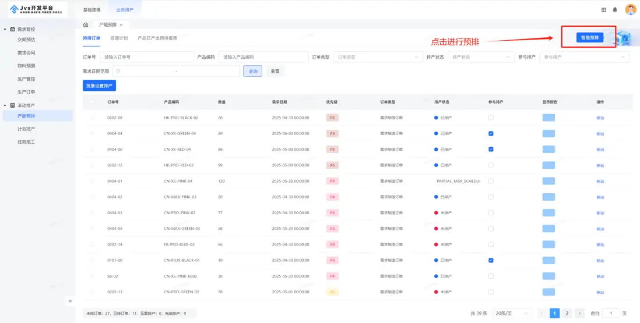This screenshot has height=323, width=640.
Task: Uncheck 参与排产 for order 0404-04
Action: point(491,133)
